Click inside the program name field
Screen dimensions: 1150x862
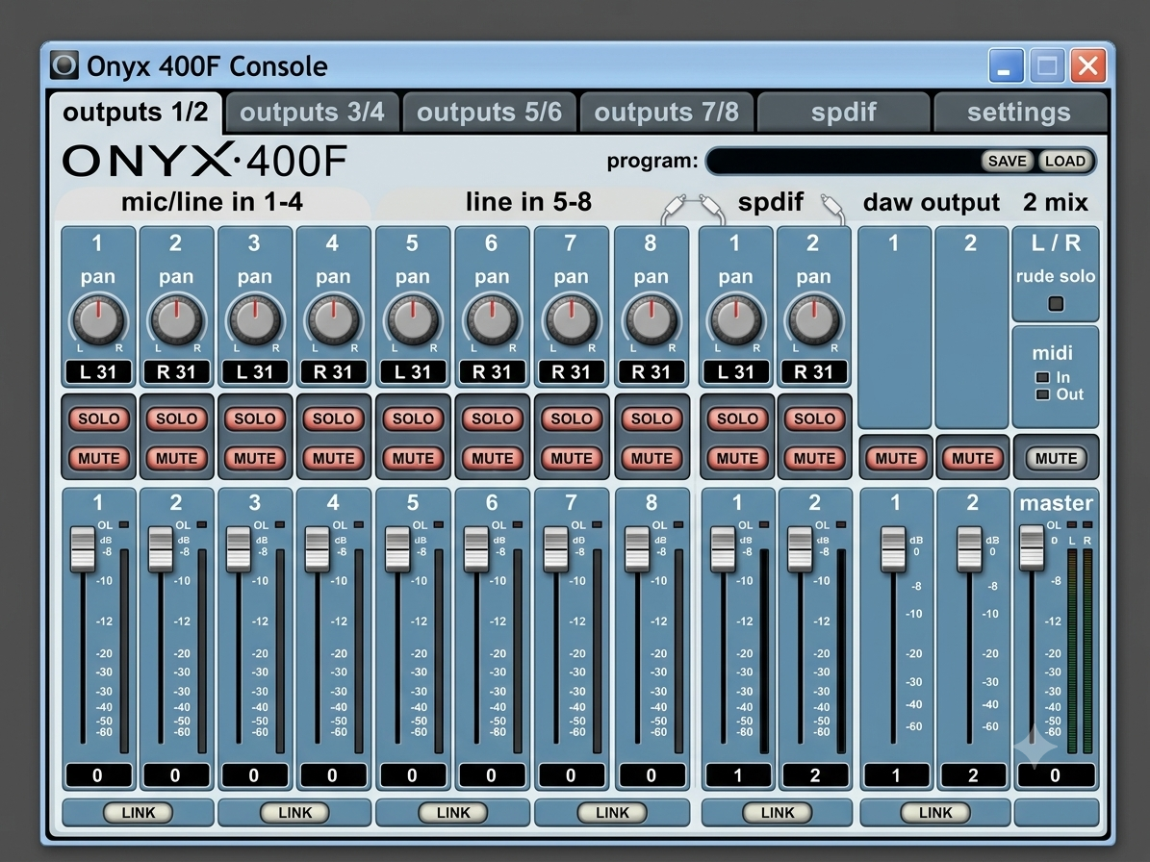pyautogui.click(x=843, y=162)
